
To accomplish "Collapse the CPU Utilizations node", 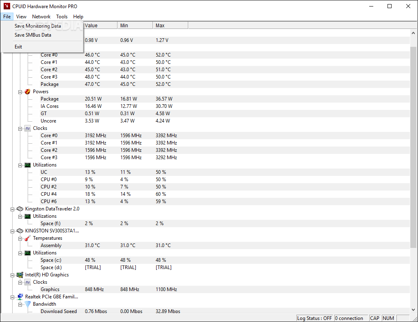I will click(x=20, y=165).
